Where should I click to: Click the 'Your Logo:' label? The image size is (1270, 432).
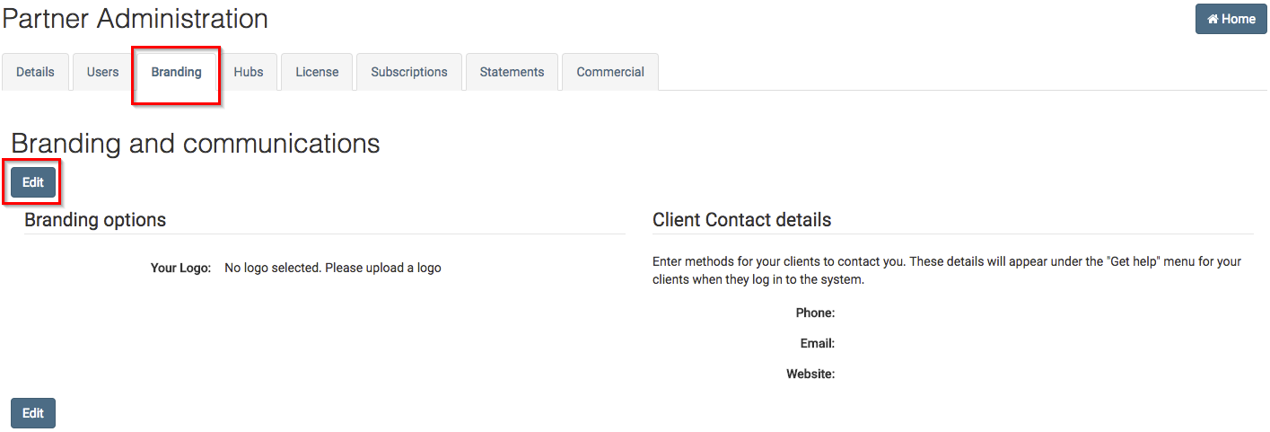(x=180, y=268)
